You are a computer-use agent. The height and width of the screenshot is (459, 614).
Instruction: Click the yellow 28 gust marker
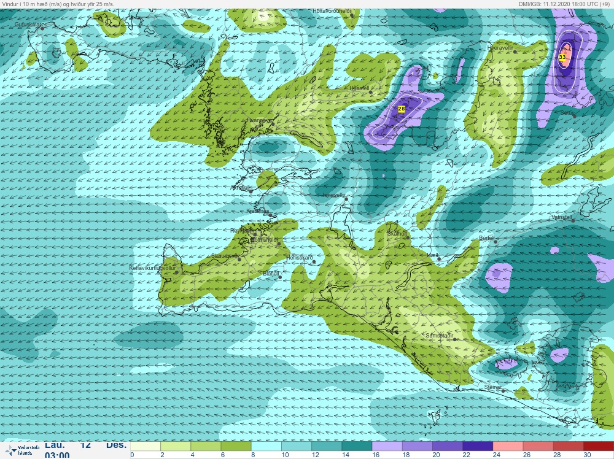(x=402, y=109)
